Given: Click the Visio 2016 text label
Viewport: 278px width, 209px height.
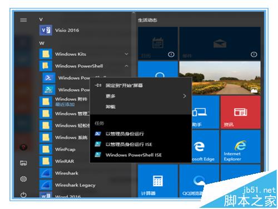Looking at the screenshot, I should pos(67,30).
